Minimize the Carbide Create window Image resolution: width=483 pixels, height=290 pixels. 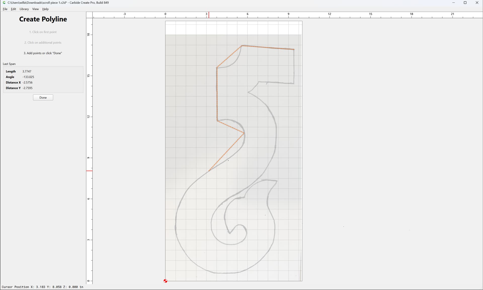(x=453, y=3)
